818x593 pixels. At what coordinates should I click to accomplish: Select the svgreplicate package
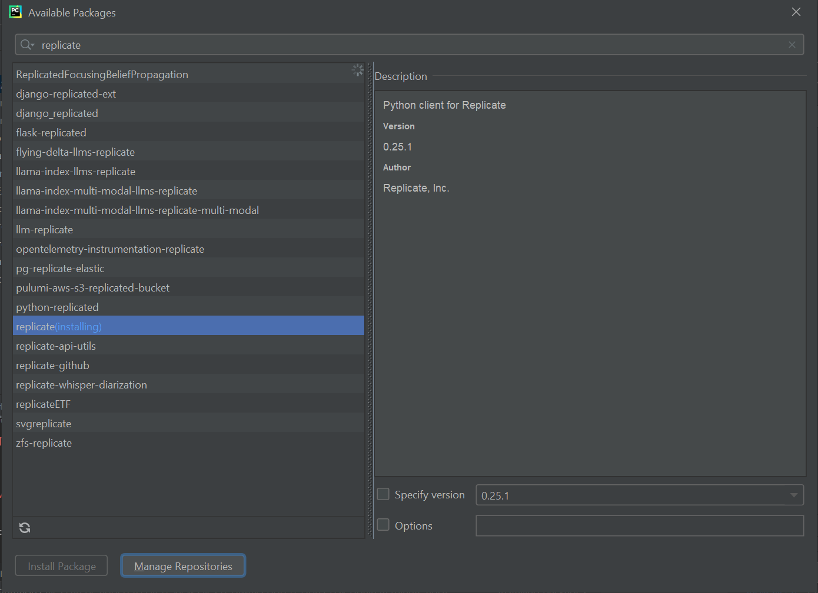point(44,424)
